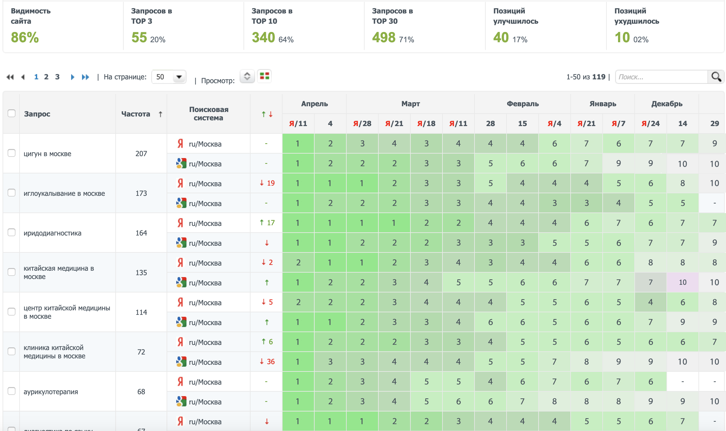Go to next page arrow
Image resolution: width=726 pixels, height=431 pixels.
[72, 77]
